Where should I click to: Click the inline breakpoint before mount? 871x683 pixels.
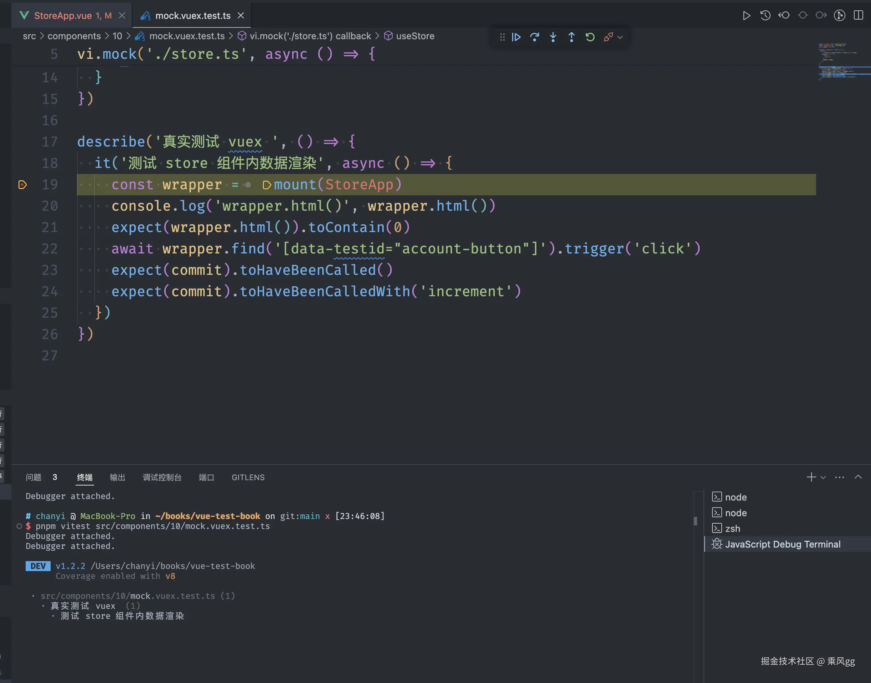click(267, 185)
